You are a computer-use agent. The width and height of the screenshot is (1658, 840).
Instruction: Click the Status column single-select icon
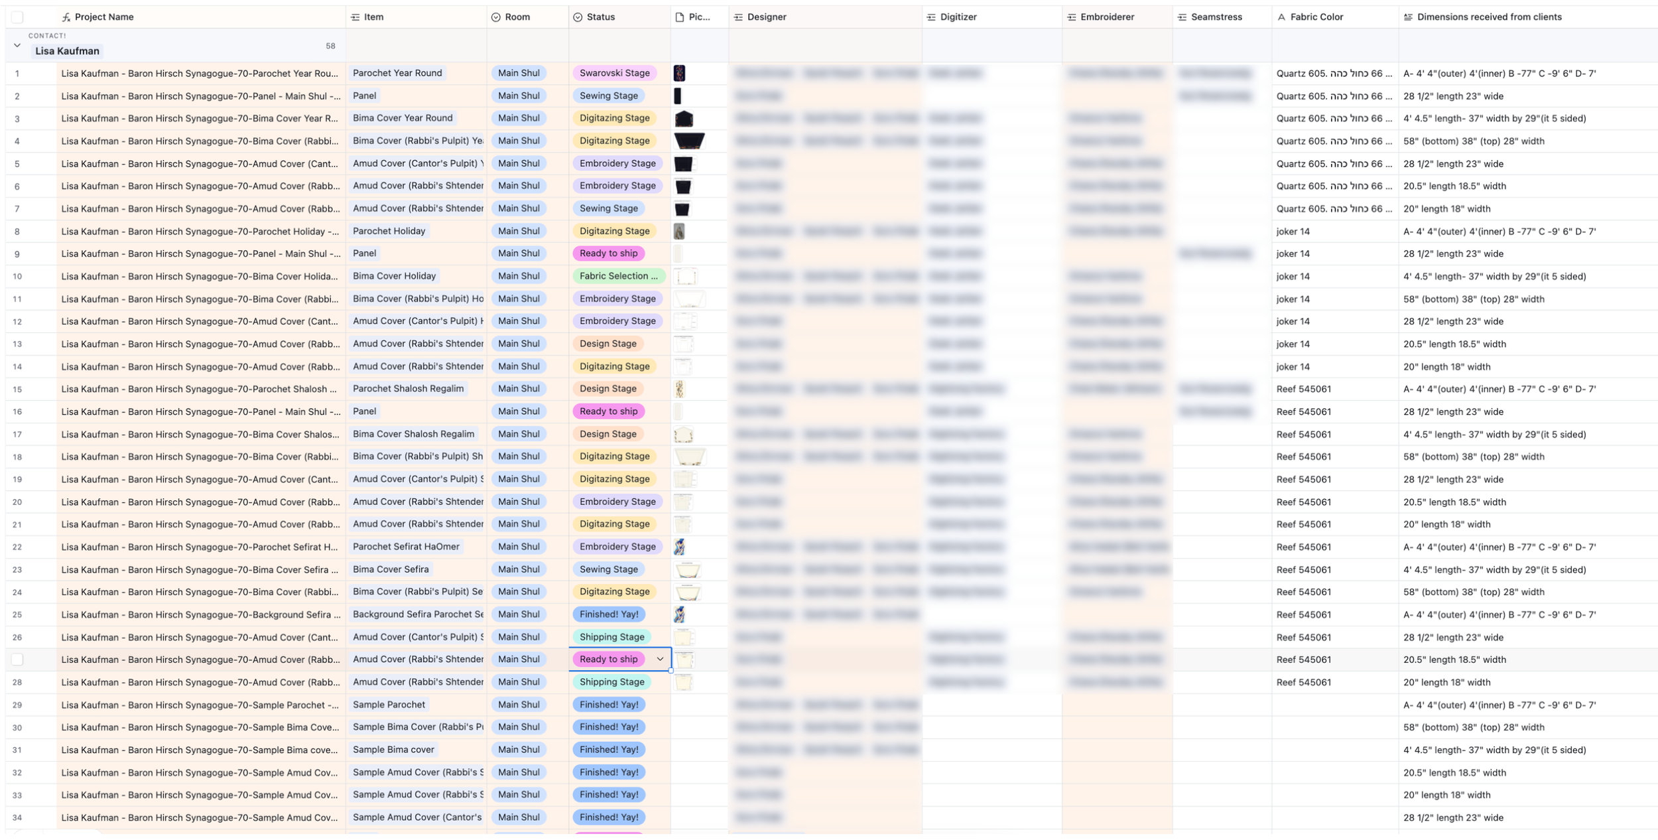point(578,17)
